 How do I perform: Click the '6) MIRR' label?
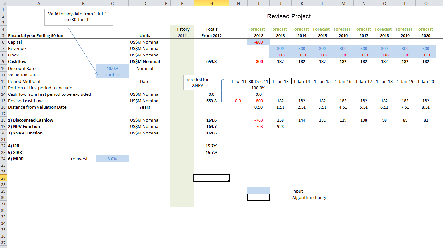click(x=16, y=159)
